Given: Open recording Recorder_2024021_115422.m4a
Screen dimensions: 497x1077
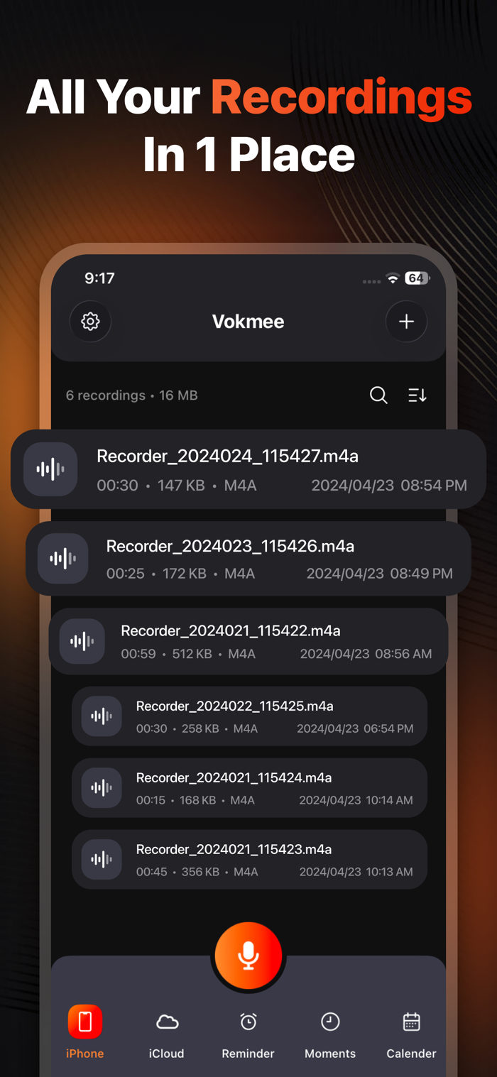Looking at the screenshot, I should pos(248,642).
